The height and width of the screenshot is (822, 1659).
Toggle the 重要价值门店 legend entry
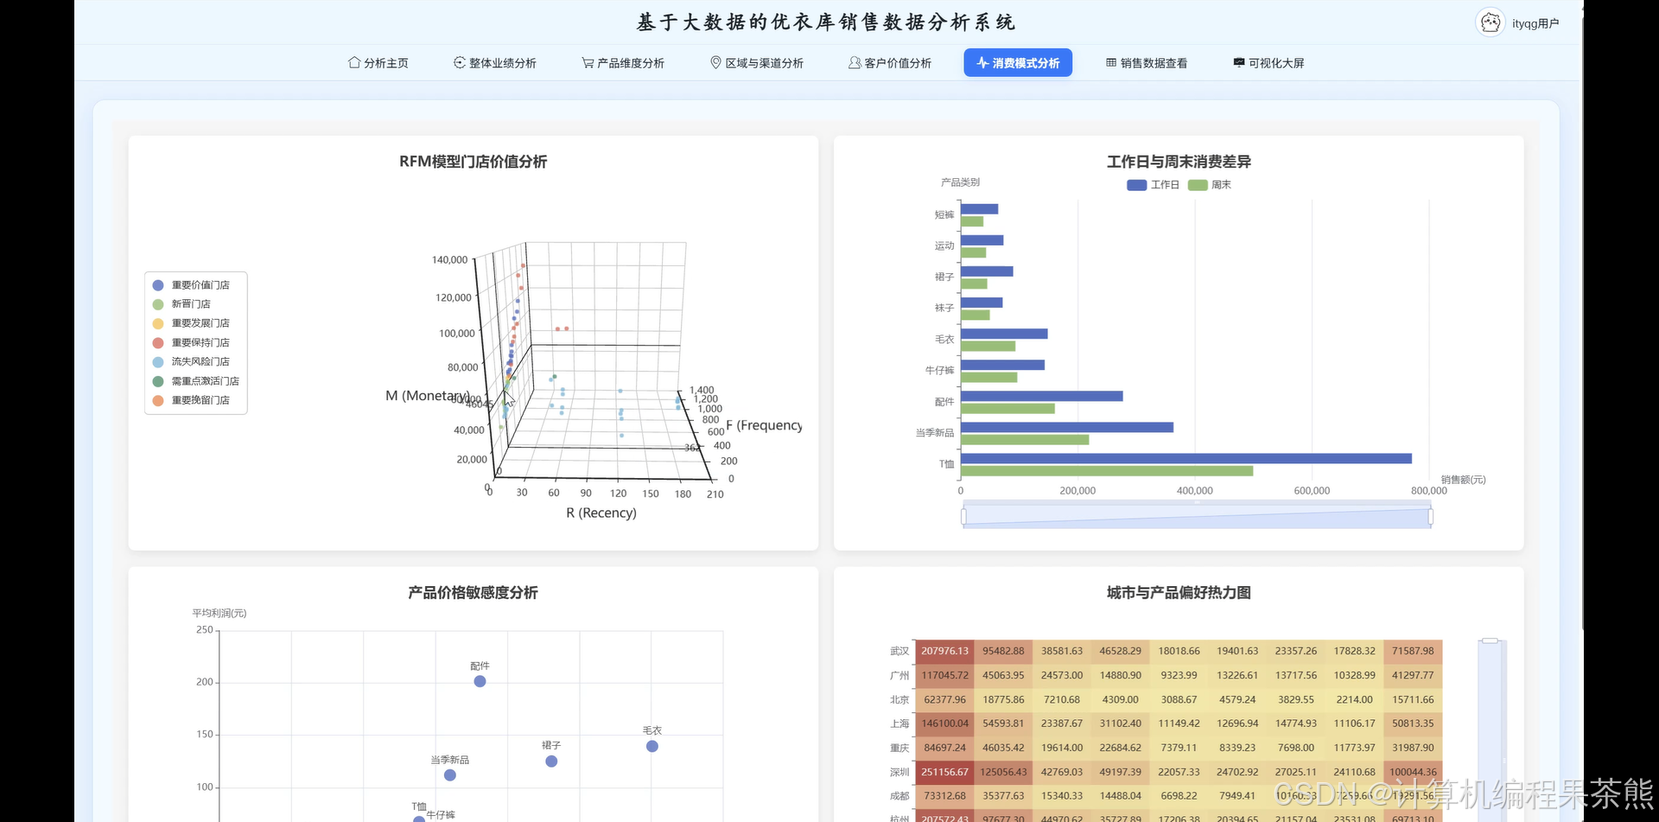[x=191, y=285]
